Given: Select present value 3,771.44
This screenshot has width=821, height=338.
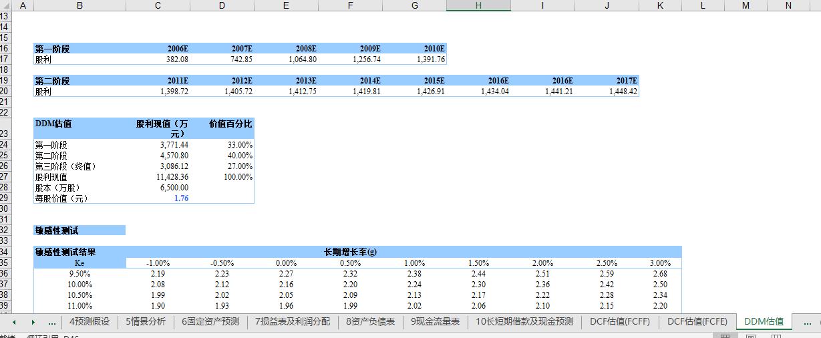Looking at the screenshot, I should click(158, 144).
